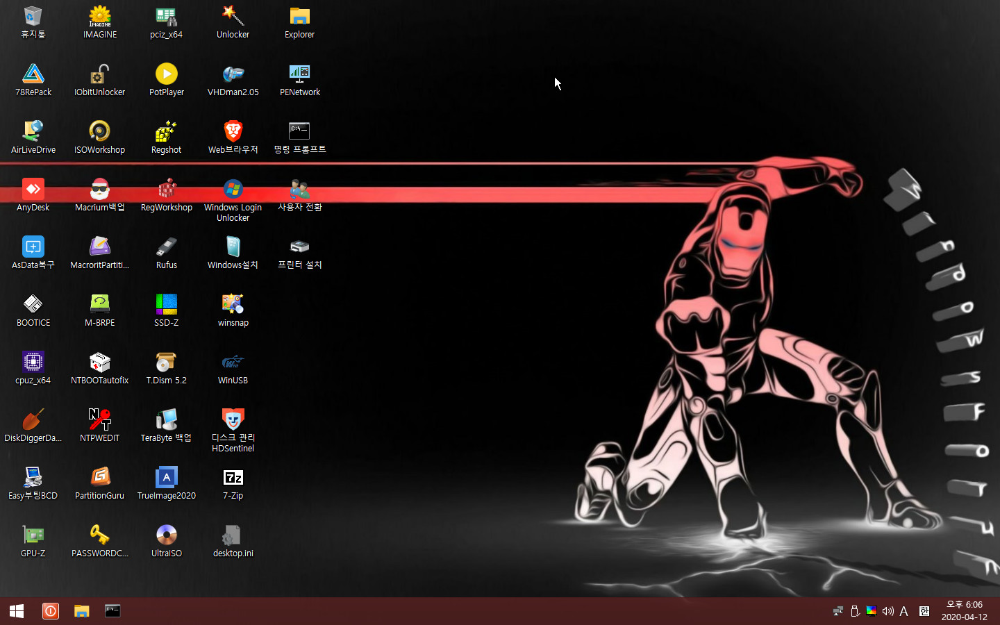This screenshot has height=625, width=1000.
Task: Launch the MacroritPartiti... icon
Action: point(100,253)
